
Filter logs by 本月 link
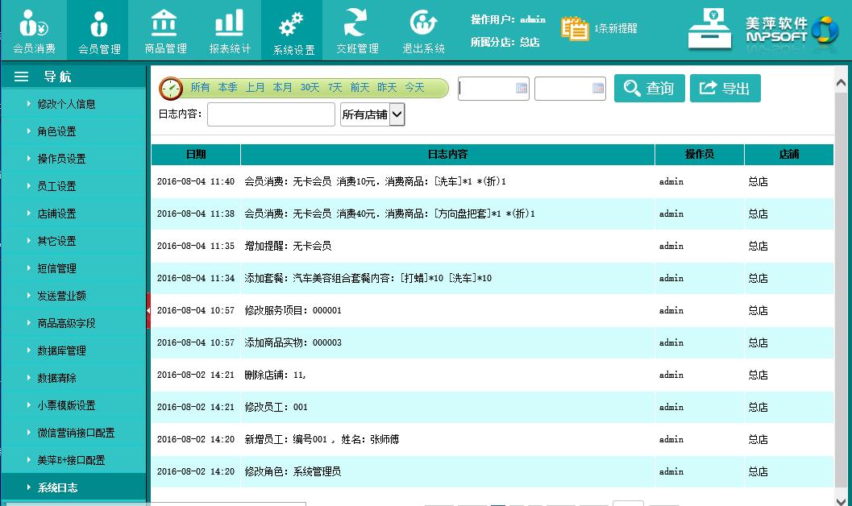282,88
